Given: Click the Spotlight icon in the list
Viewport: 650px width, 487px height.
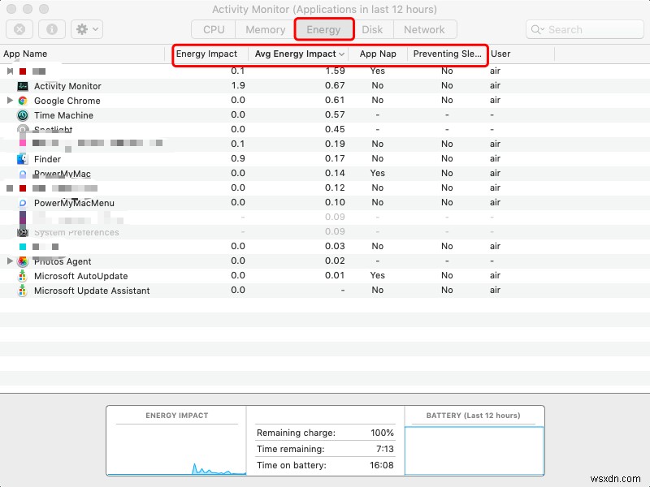Looking at the screenshot, I should (22, 130).
